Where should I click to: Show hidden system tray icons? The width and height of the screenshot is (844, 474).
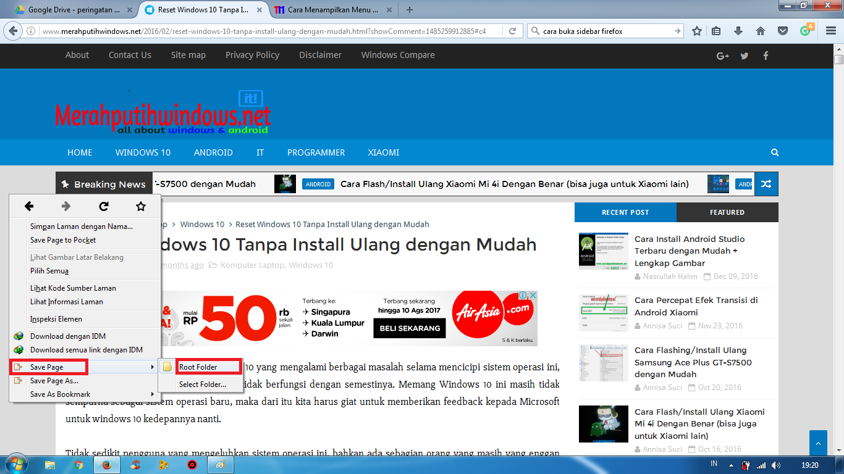point(730,465)
